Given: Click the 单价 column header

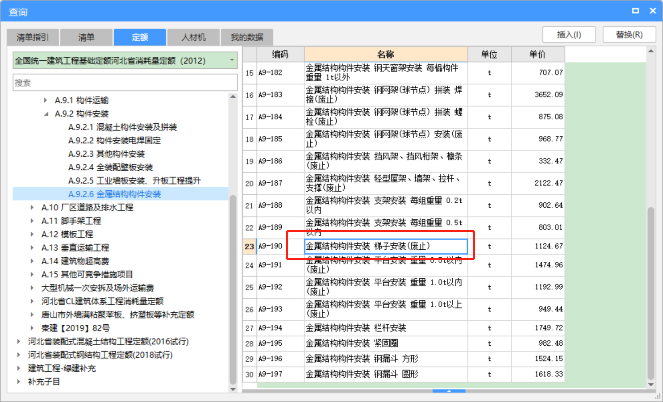Looking at the screenshot, I should pyautogui.click(x=538, y=54).
